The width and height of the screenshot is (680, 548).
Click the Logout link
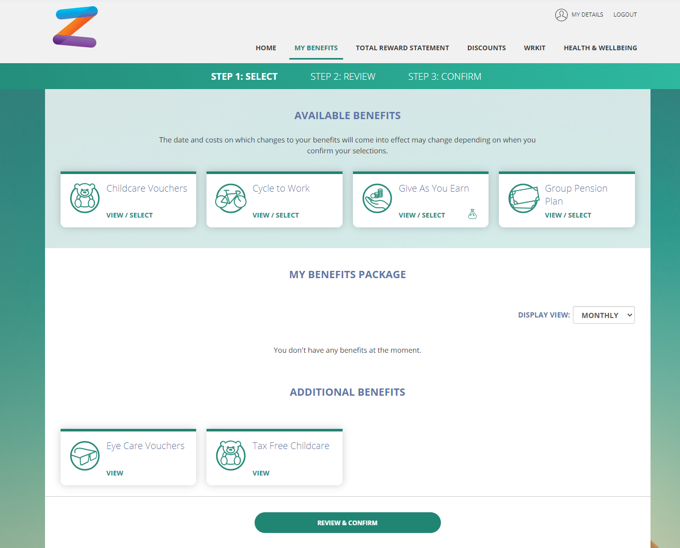coord(625,15)
